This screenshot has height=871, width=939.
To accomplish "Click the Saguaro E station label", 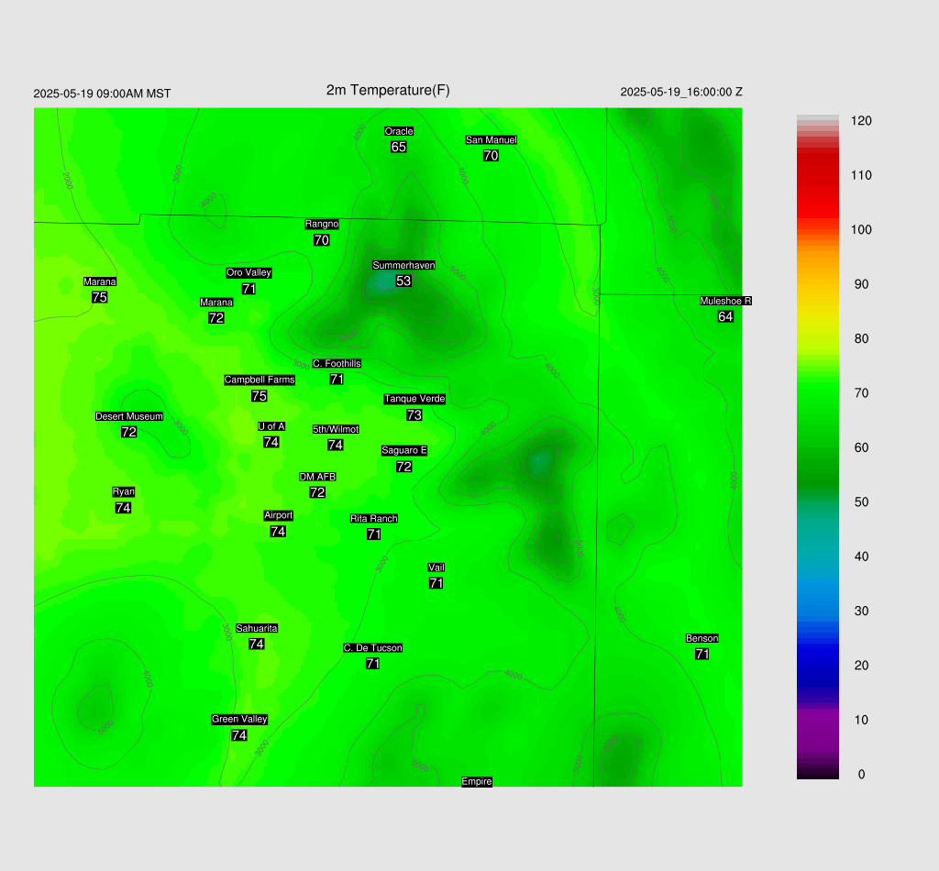I will pyautogui.click(x=404, y=450).
